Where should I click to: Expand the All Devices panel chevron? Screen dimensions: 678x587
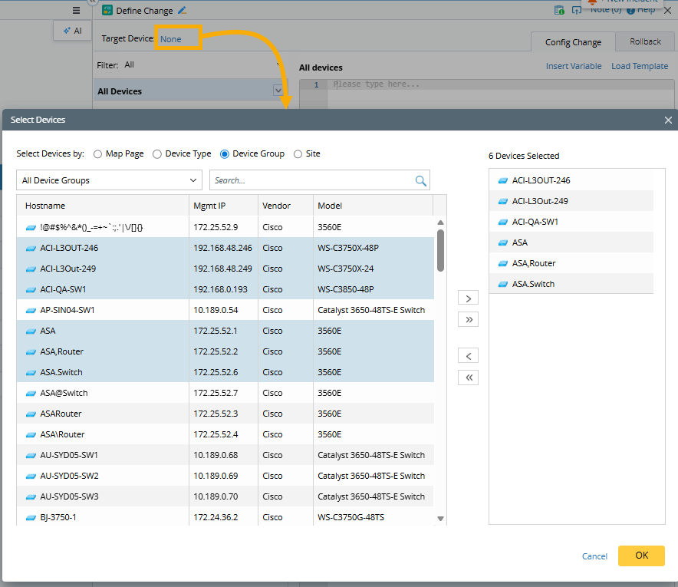coord(278,91)
